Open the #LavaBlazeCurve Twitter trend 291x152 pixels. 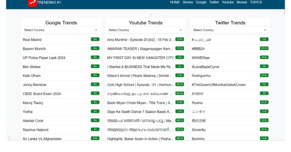click(x=205, y=67)
